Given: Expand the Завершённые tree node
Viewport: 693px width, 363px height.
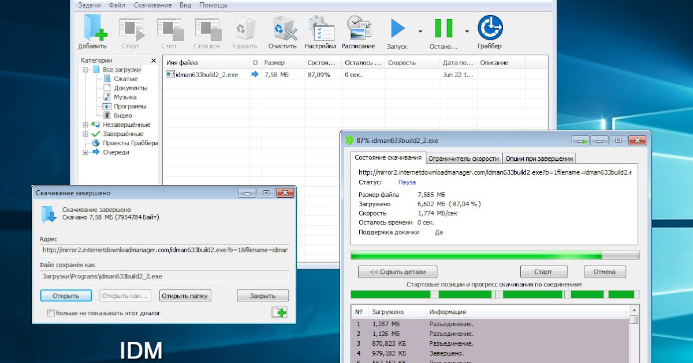Looking at the screenshot, I should (x=85, y=134).
